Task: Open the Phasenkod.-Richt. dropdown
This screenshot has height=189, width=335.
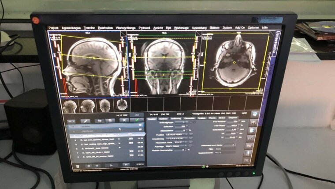Action: pyautogui.click(x=181, y=142)
